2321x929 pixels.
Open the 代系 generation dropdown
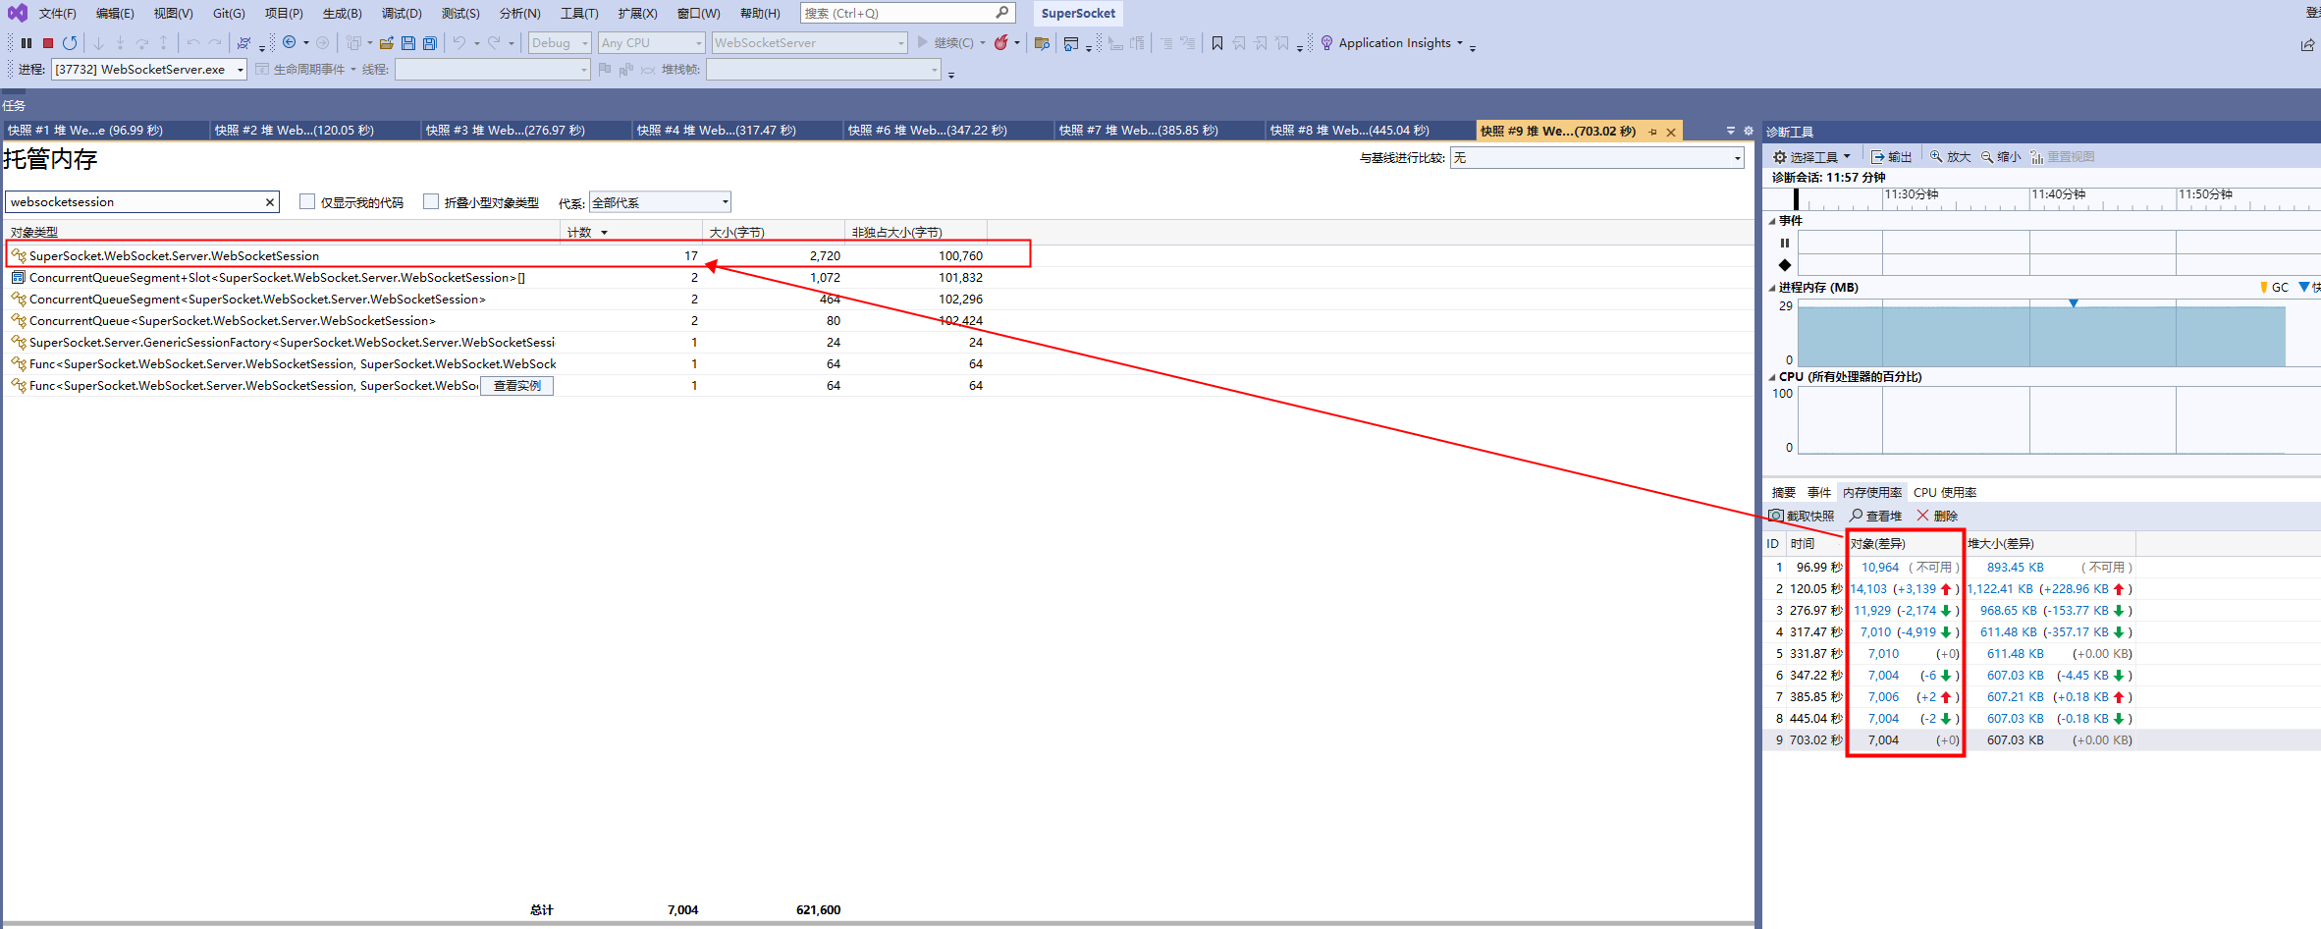(661, 202)
